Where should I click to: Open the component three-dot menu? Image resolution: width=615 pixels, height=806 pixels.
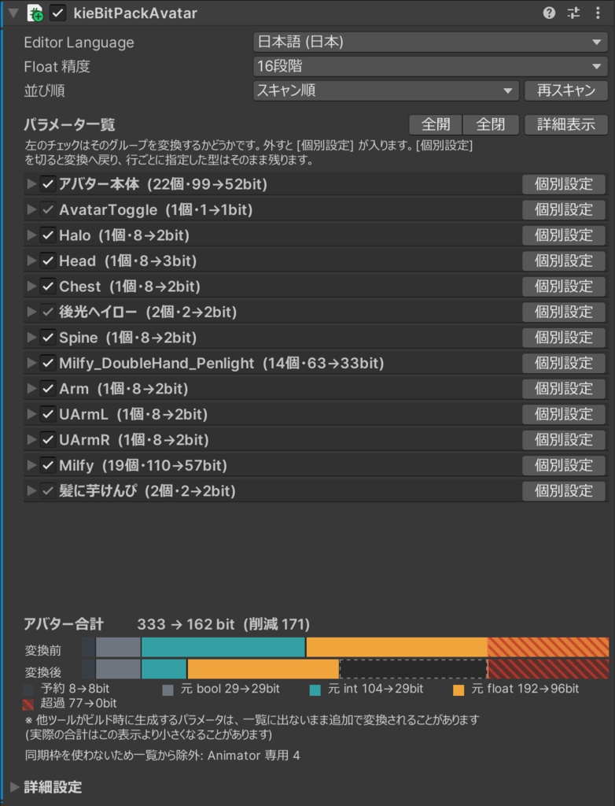click(x=598, y=13)
